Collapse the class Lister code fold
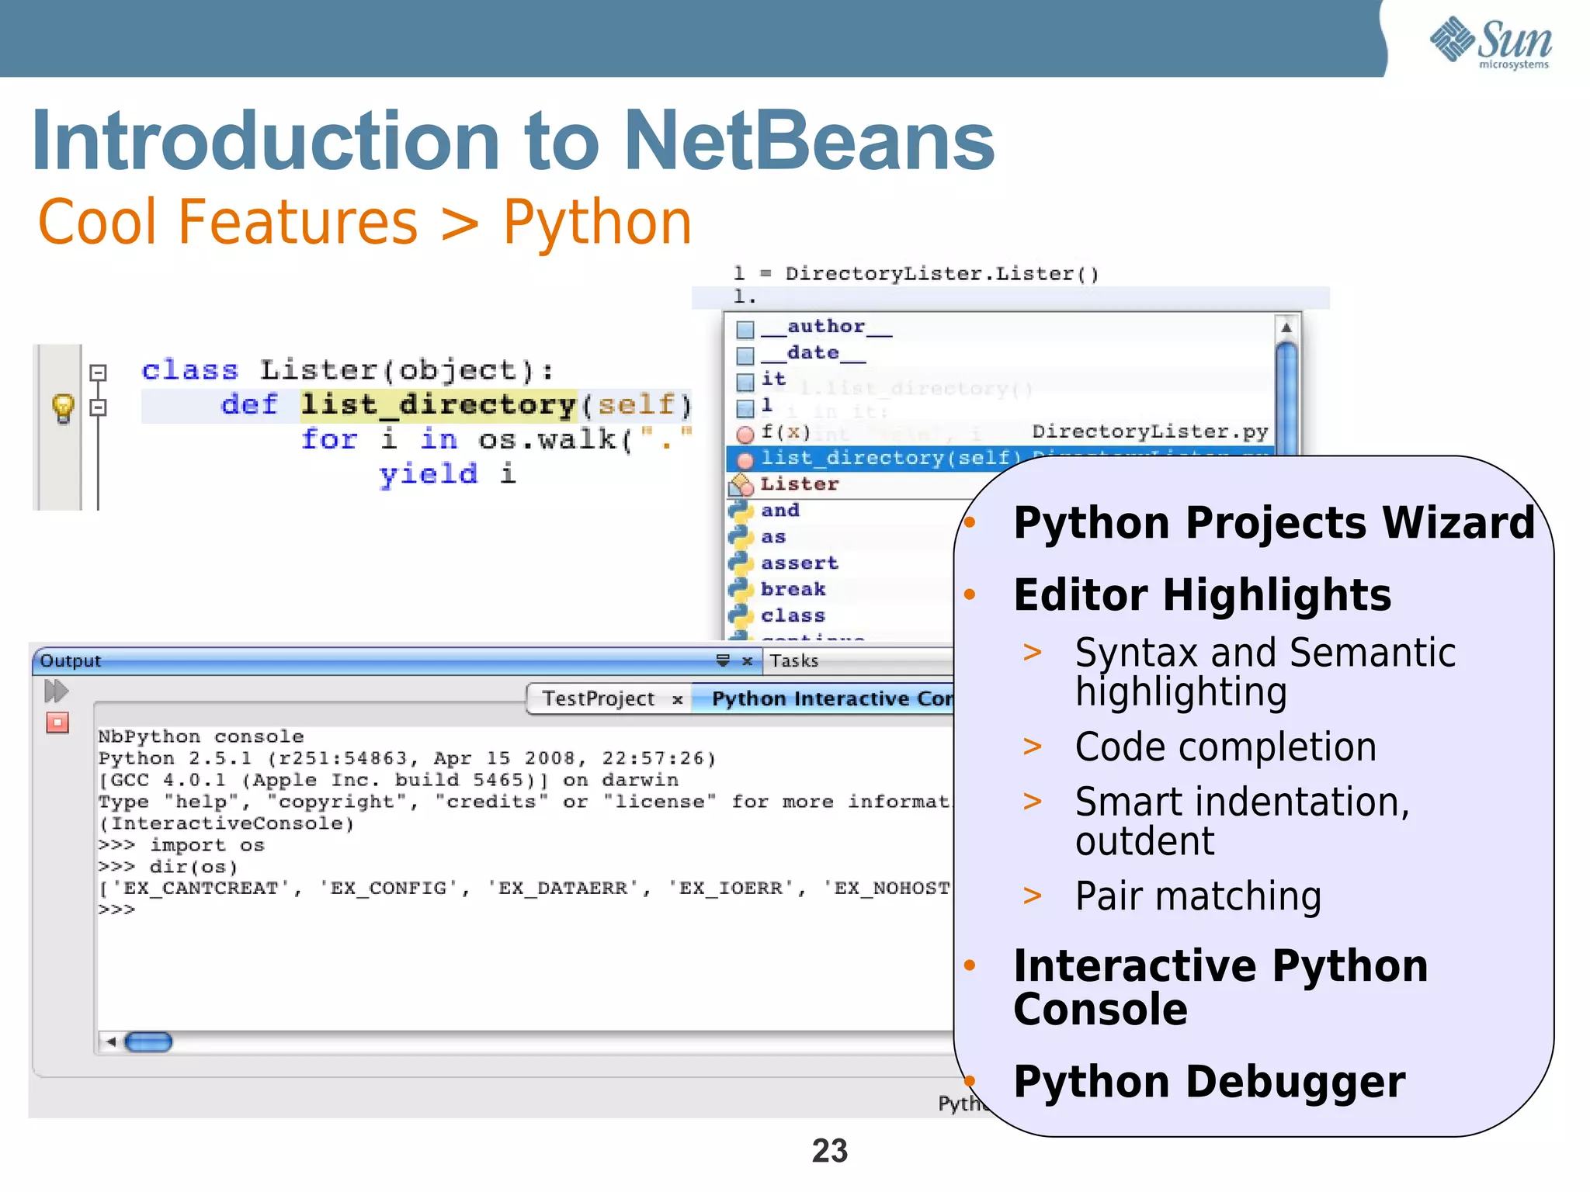The width and height of the screenshot is (1590, 1192). 98,372
